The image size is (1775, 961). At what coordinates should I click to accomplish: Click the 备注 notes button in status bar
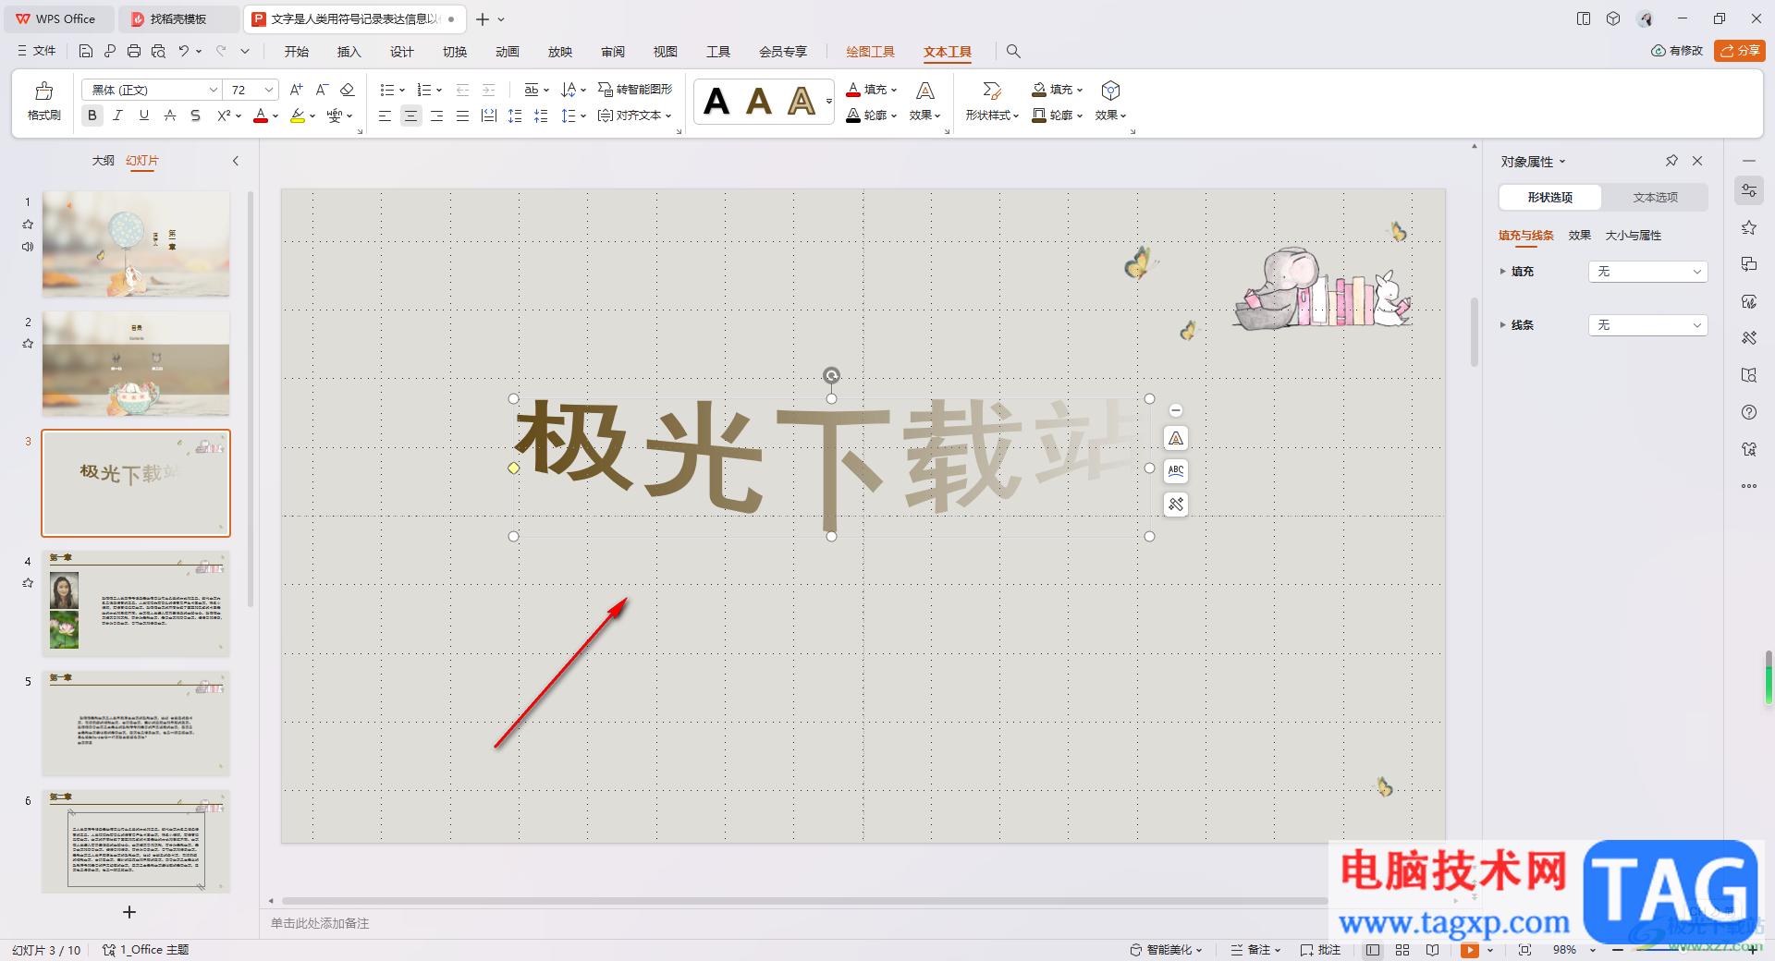pyautogui.click(x=1255, y=950)
